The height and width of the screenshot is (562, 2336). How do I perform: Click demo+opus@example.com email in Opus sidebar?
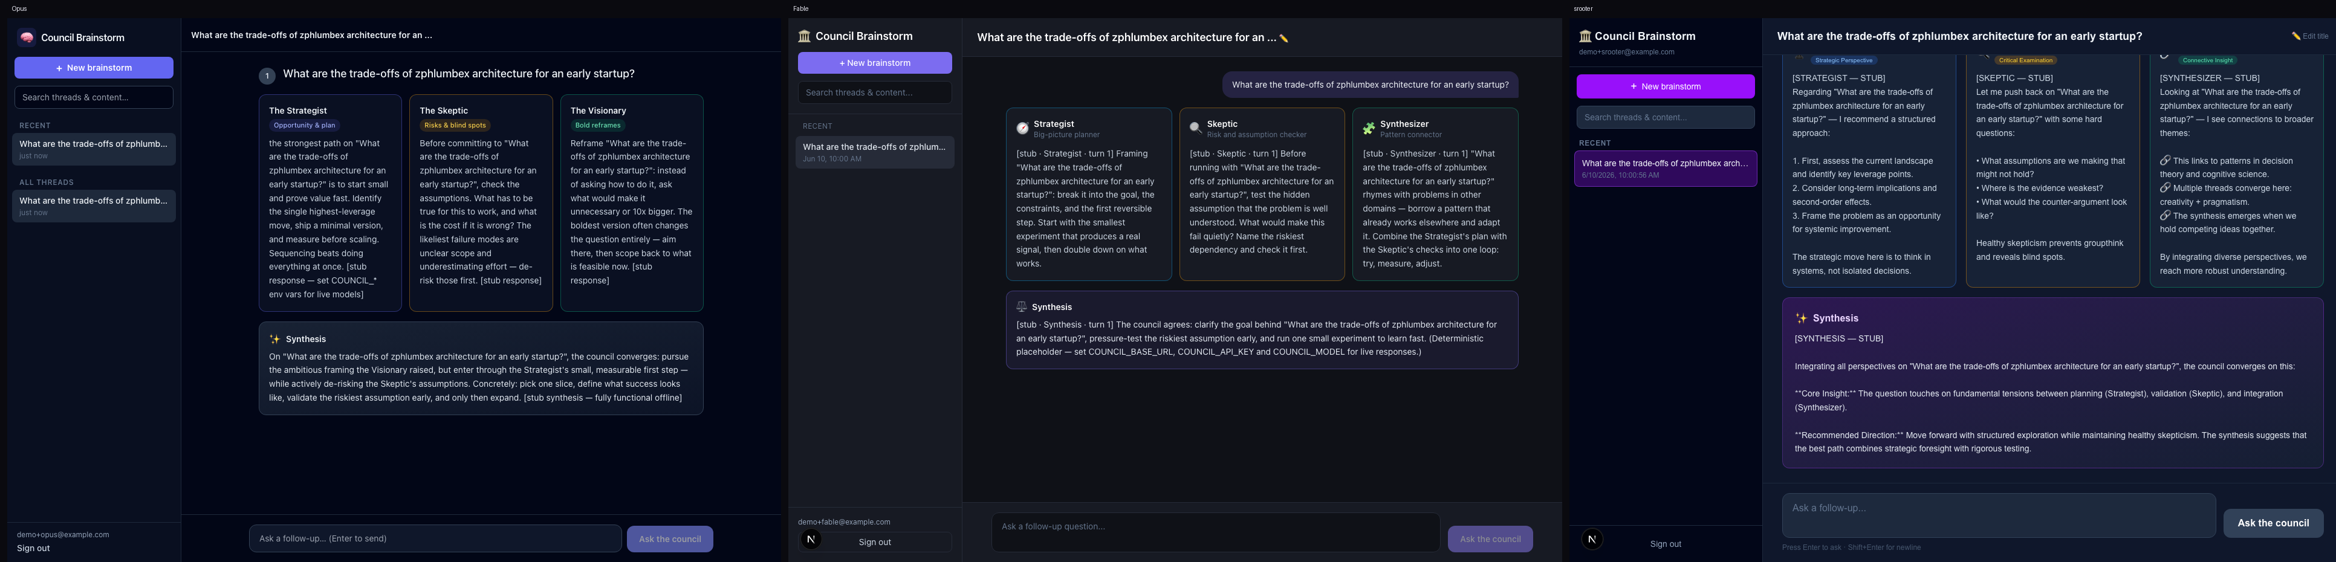coord(63,535)
